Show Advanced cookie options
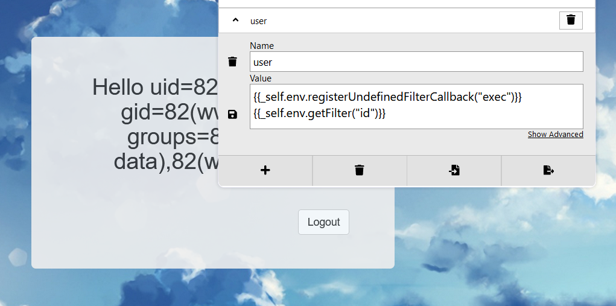Screen dimensions: 616x306 point(556,135)
